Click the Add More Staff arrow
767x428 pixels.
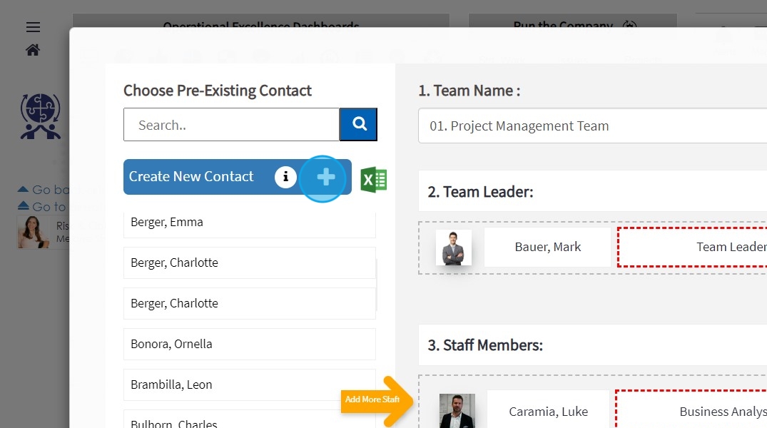pyautogui.click(x=377, y=399)
